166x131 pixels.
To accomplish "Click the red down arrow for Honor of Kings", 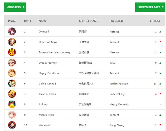I will tap(160, 42).
